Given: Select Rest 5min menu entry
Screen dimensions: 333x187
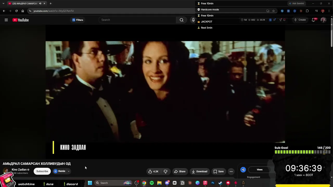Looking at the screenshot, I should tap(205, 28).
